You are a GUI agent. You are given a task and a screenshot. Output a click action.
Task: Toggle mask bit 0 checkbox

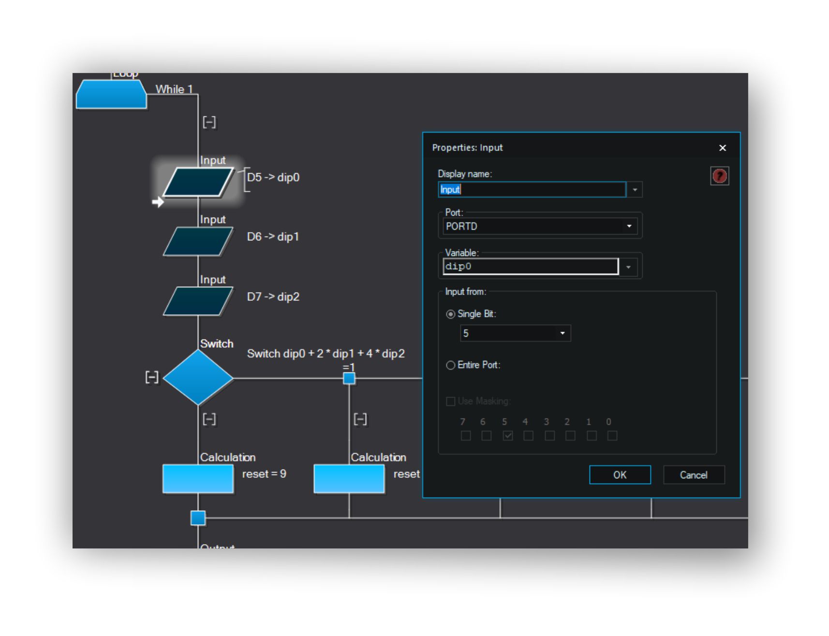[x=612, y=436]
